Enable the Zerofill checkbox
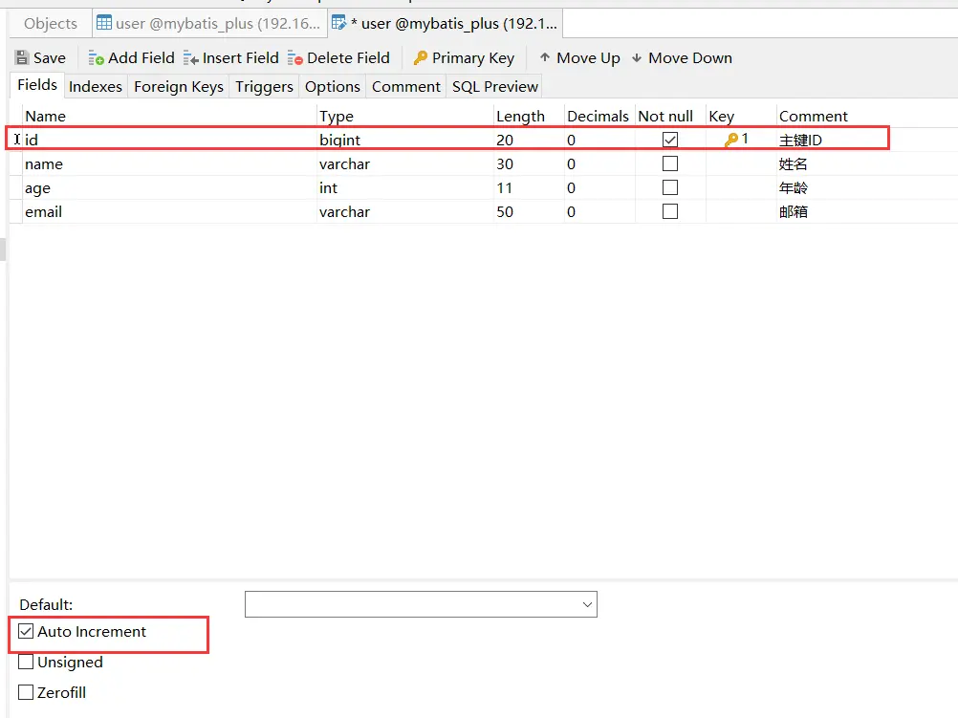The width and height of the screenshot is (958, 718). [x=26, y=692]
